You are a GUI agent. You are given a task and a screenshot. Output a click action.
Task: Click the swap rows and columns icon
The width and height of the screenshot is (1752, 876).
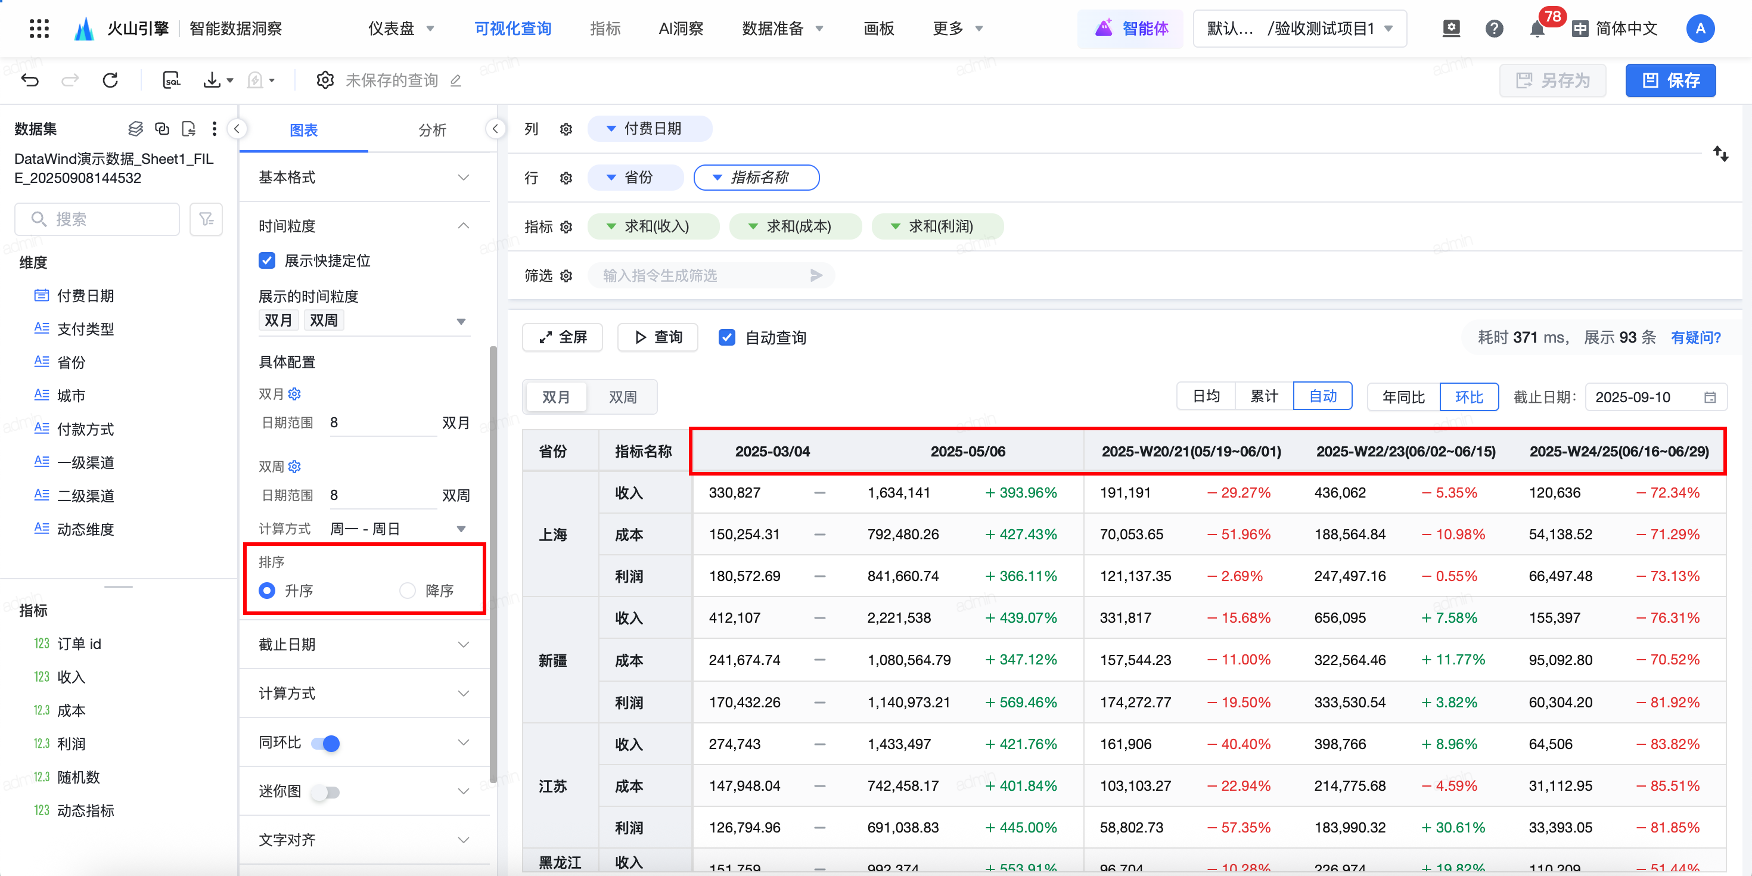click(1720, 154)
